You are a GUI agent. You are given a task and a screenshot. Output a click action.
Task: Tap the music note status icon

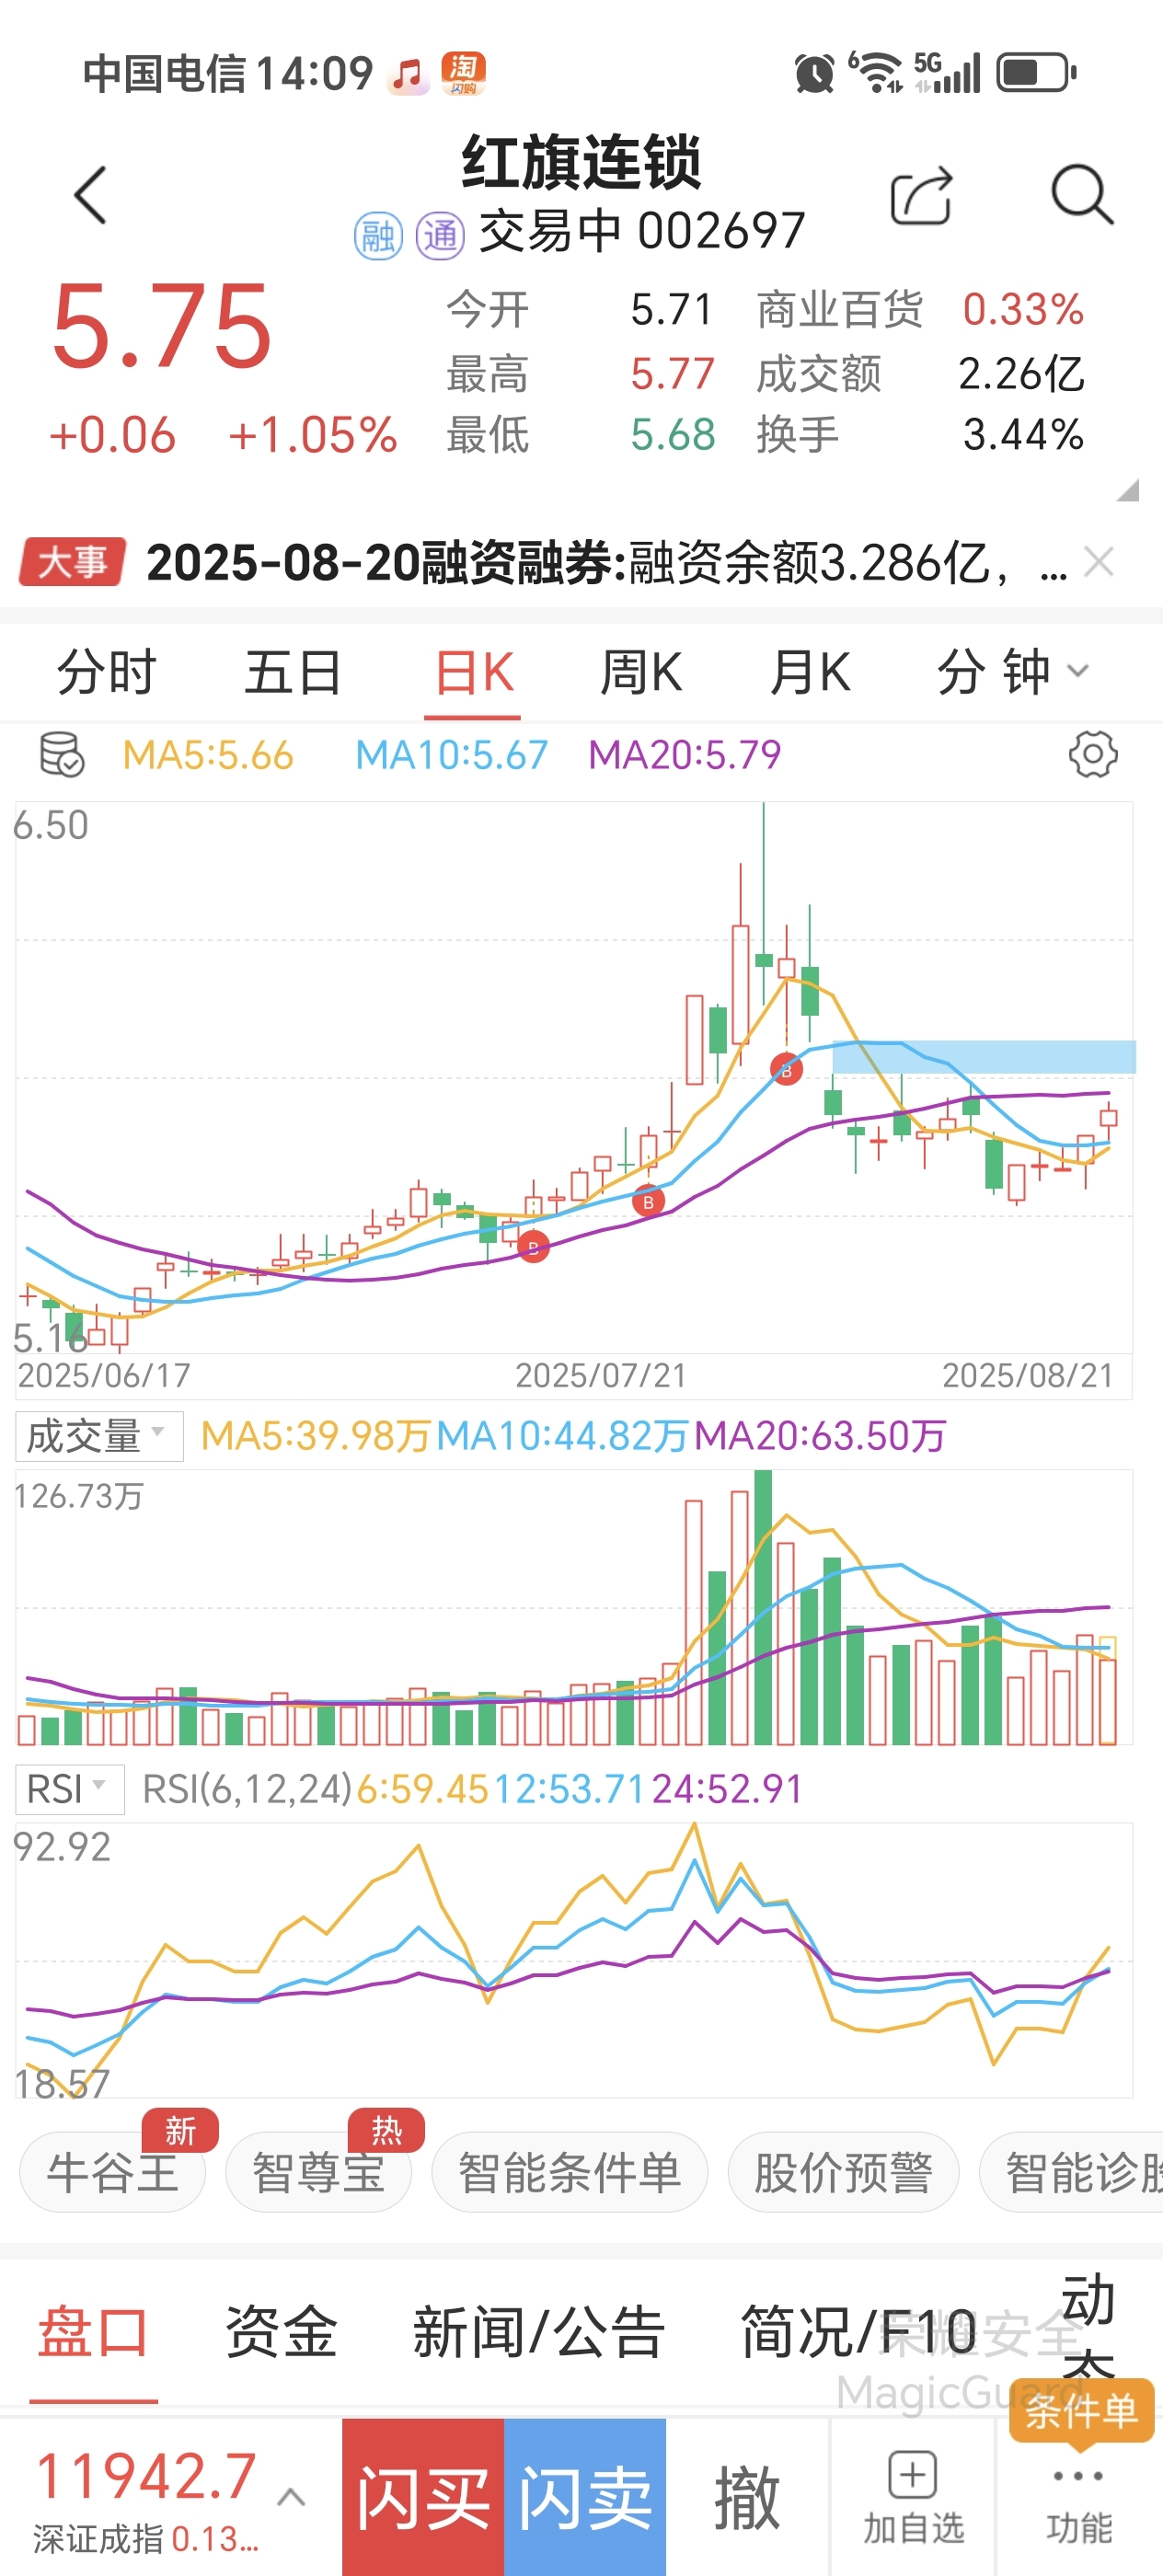tap(408, 74)
